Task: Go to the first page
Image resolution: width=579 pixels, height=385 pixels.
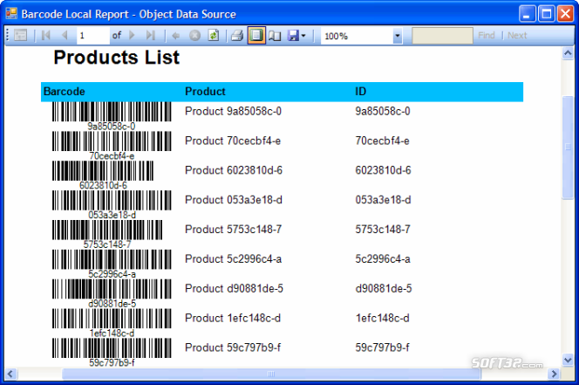Action: pos(46,36)
